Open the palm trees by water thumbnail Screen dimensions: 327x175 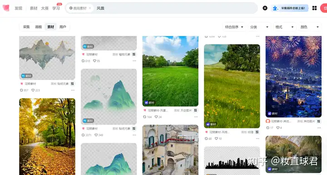pos(293,155)
